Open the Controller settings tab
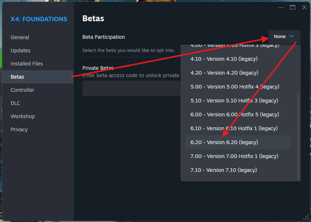311x222 pixels. point(22,90)
